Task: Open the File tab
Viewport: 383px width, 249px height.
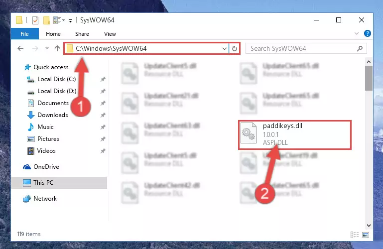Action: click(x=25, y=34)
